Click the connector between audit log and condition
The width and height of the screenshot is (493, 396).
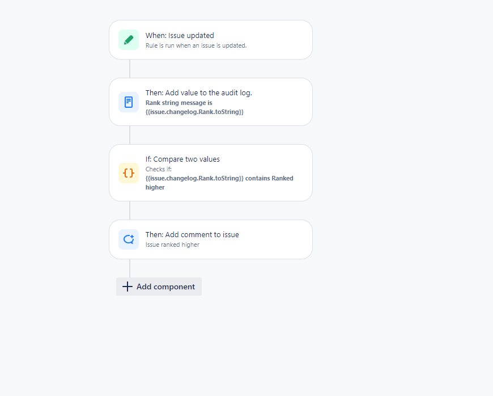[130, 135]
